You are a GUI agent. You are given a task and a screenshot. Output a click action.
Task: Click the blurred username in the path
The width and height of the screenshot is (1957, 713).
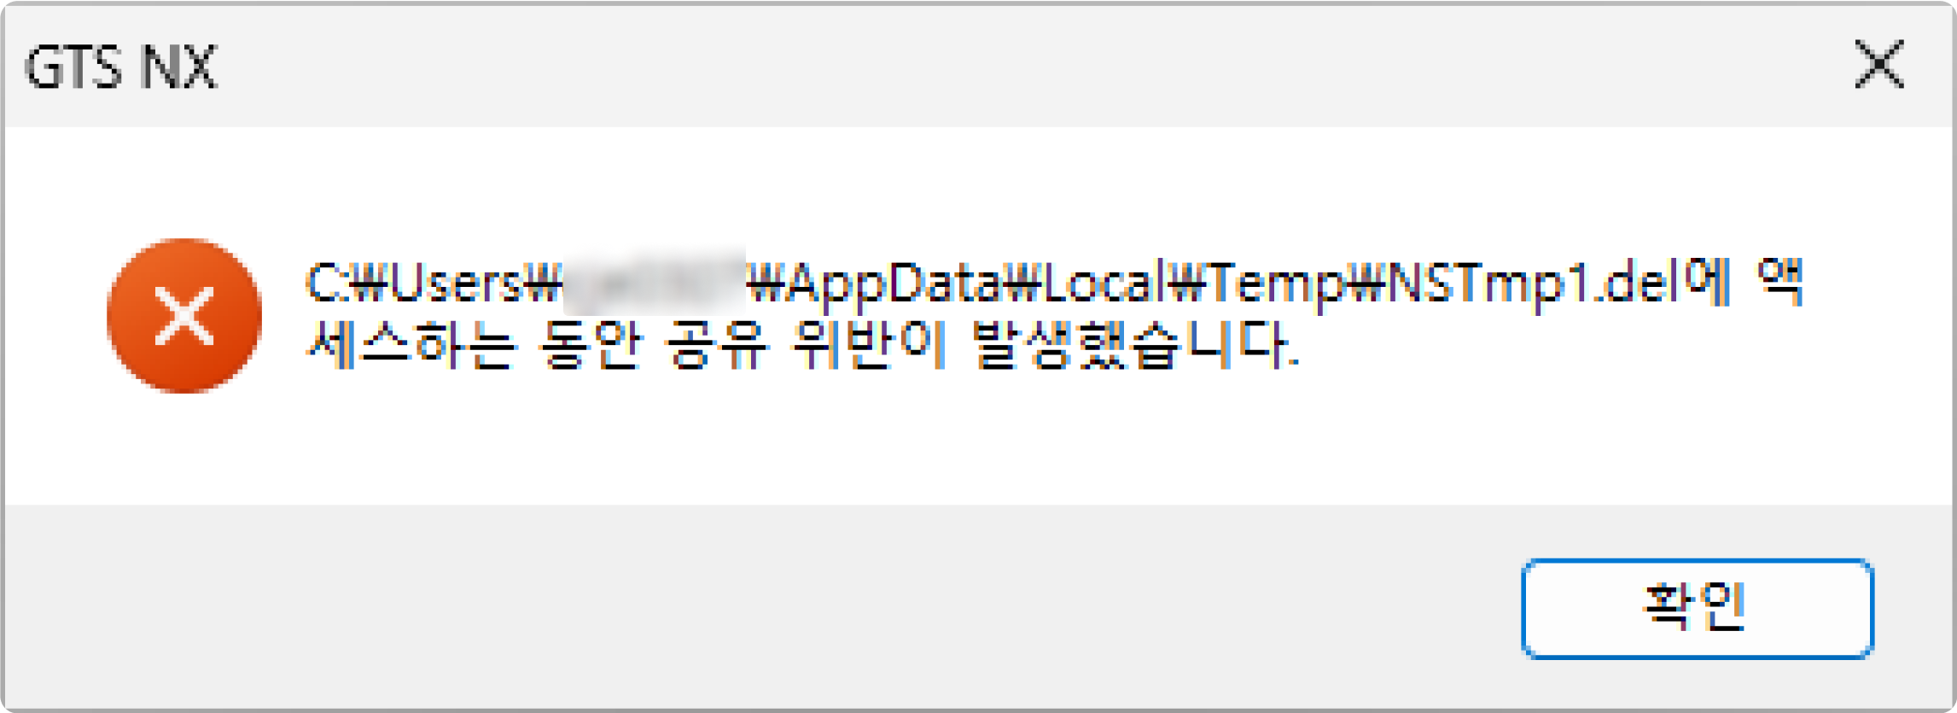tap(654, 282)
